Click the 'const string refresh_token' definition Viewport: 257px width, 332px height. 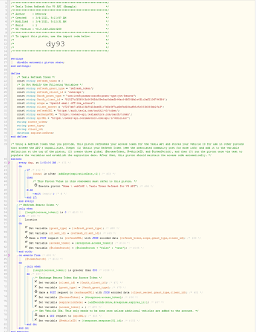pyautogui.click(x=40, y=81)
